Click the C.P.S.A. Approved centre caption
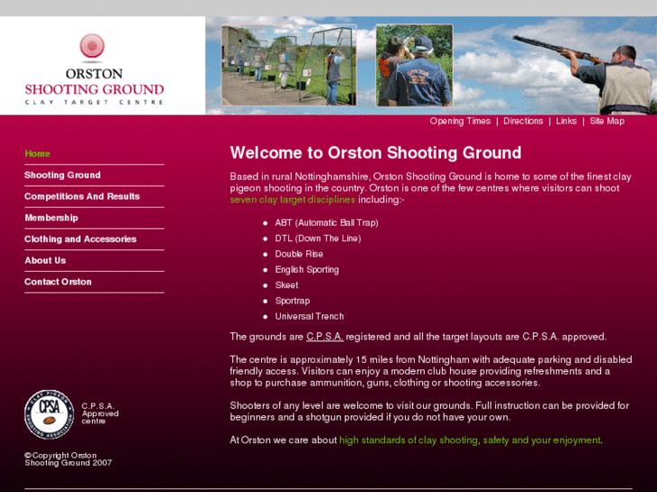Viewport: 657px width, 492px height. point(100,413)
